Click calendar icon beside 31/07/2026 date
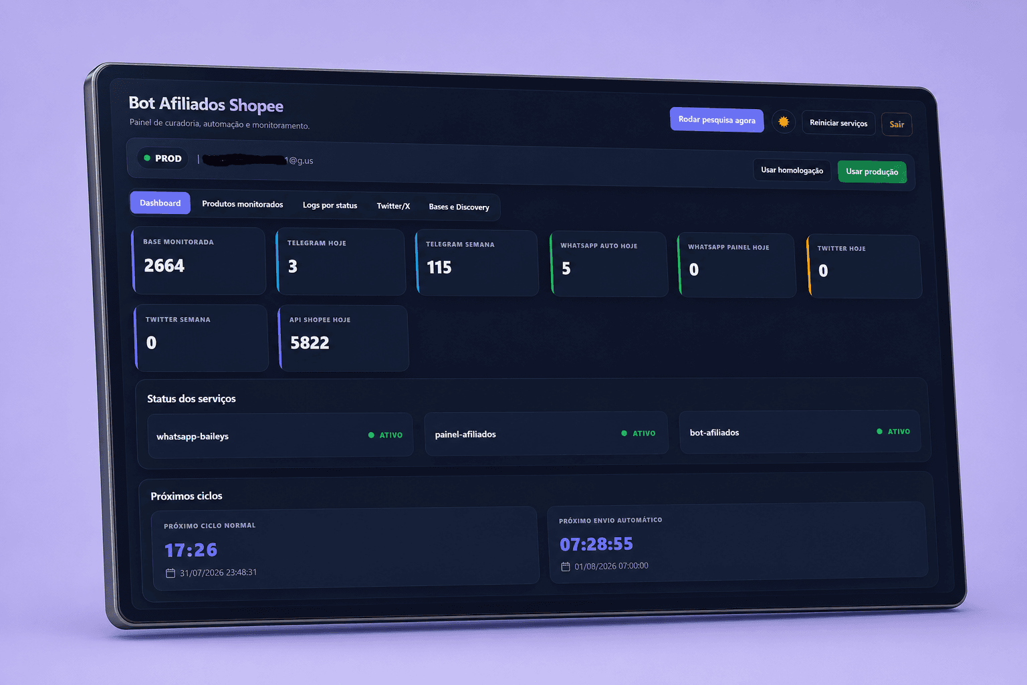 (170, 573)
